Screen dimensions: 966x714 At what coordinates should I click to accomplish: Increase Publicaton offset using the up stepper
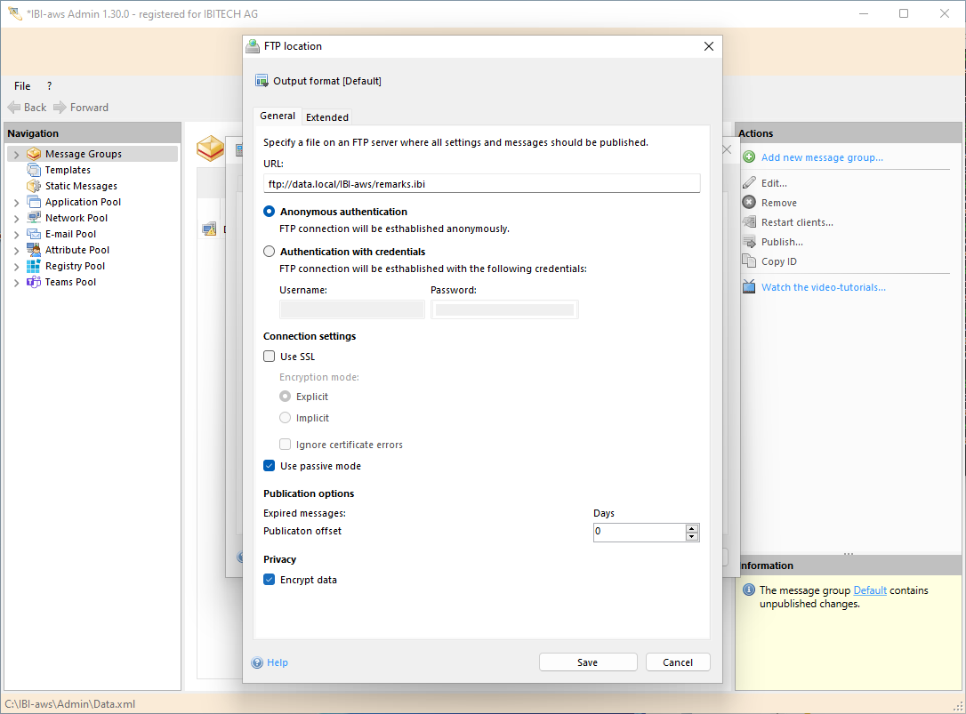(x=692, y=527)
